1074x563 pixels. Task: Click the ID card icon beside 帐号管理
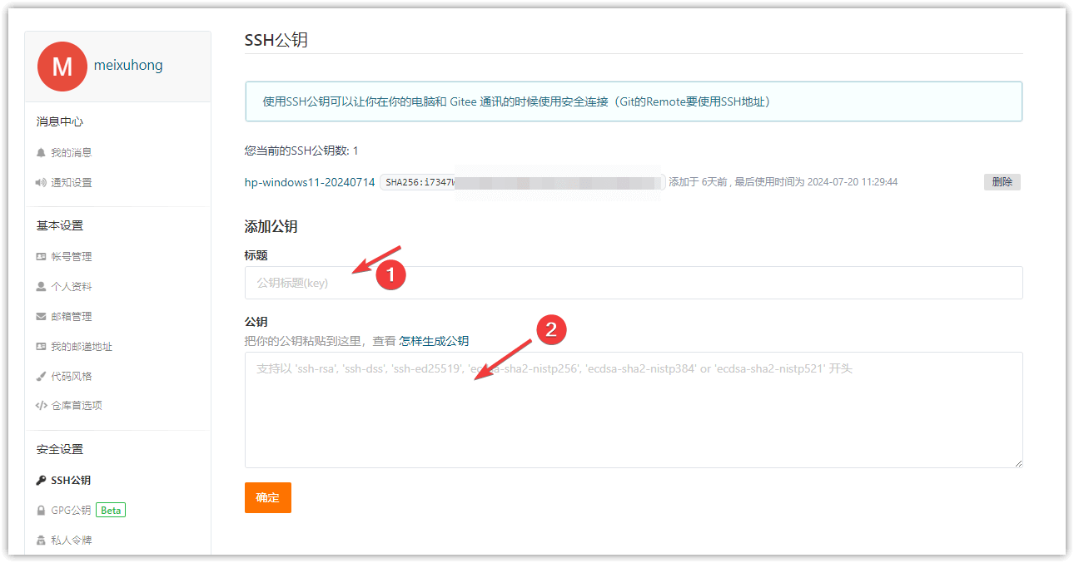pos(41,257)
